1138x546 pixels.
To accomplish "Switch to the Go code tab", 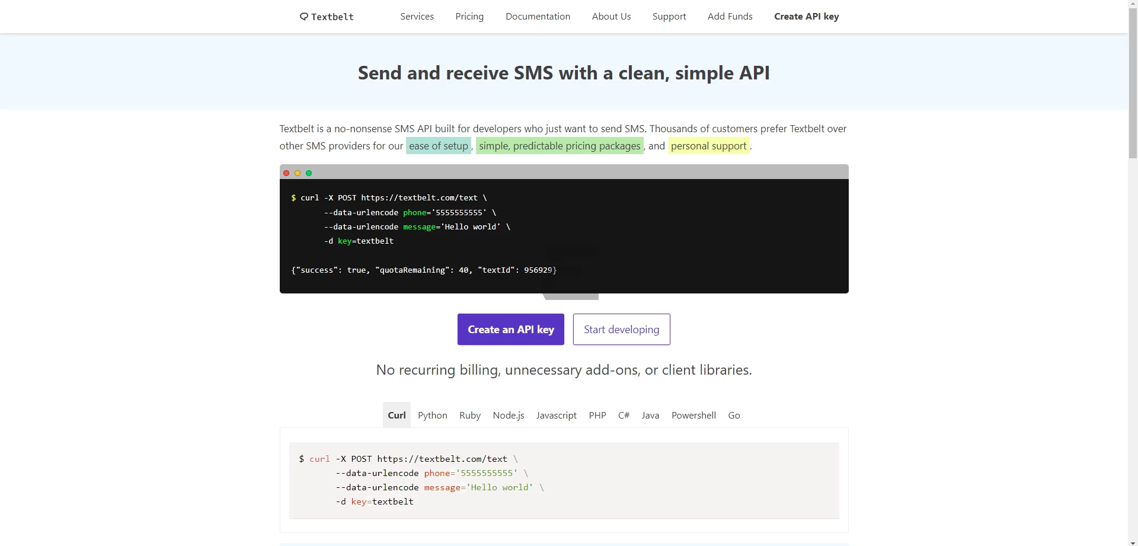I will 734,415.
